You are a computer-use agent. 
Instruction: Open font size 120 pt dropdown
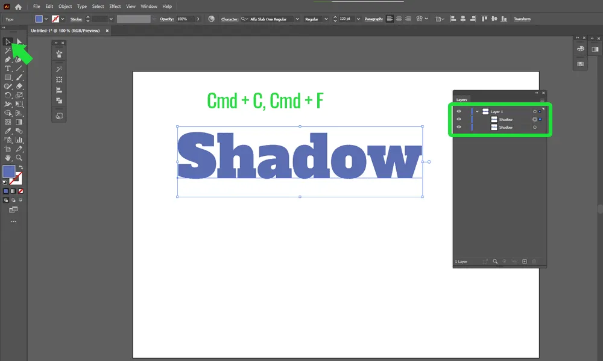[x=358, y=19]
